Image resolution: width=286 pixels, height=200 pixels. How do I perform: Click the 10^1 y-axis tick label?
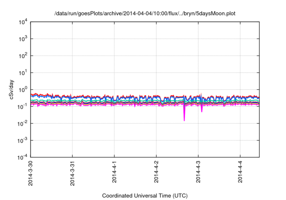[23, 73]
